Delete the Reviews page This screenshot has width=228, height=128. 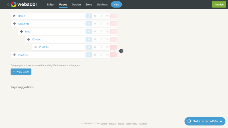(113, 55)
